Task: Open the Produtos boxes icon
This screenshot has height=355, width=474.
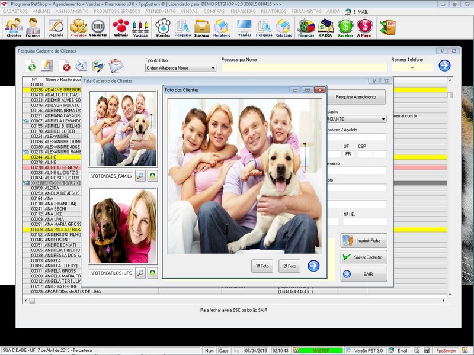Action: pos(78,27)
